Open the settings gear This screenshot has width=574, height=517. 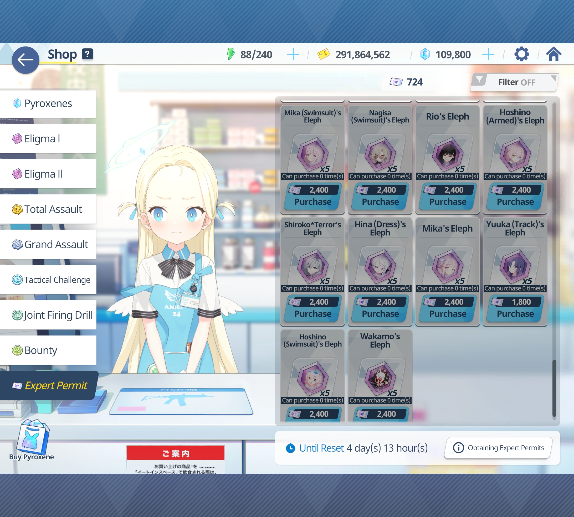point(521,54)
